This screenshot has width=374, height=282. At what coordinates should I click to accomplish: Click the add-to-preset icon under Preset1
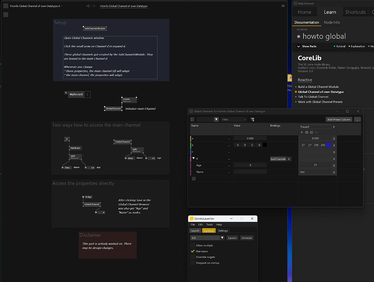pos(311,132)
